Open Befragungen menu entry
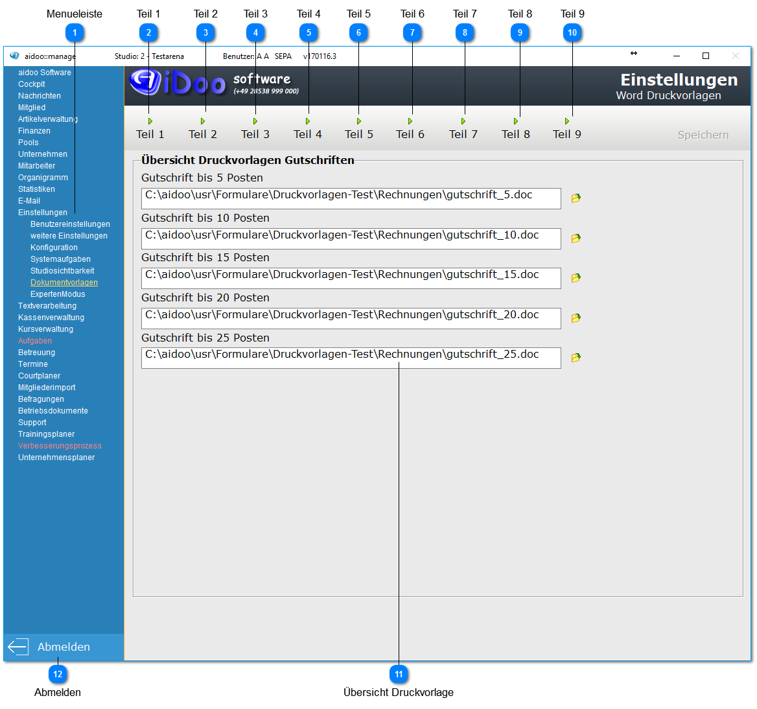This screenshot has width=757, height=709. (x=41, y=399)
